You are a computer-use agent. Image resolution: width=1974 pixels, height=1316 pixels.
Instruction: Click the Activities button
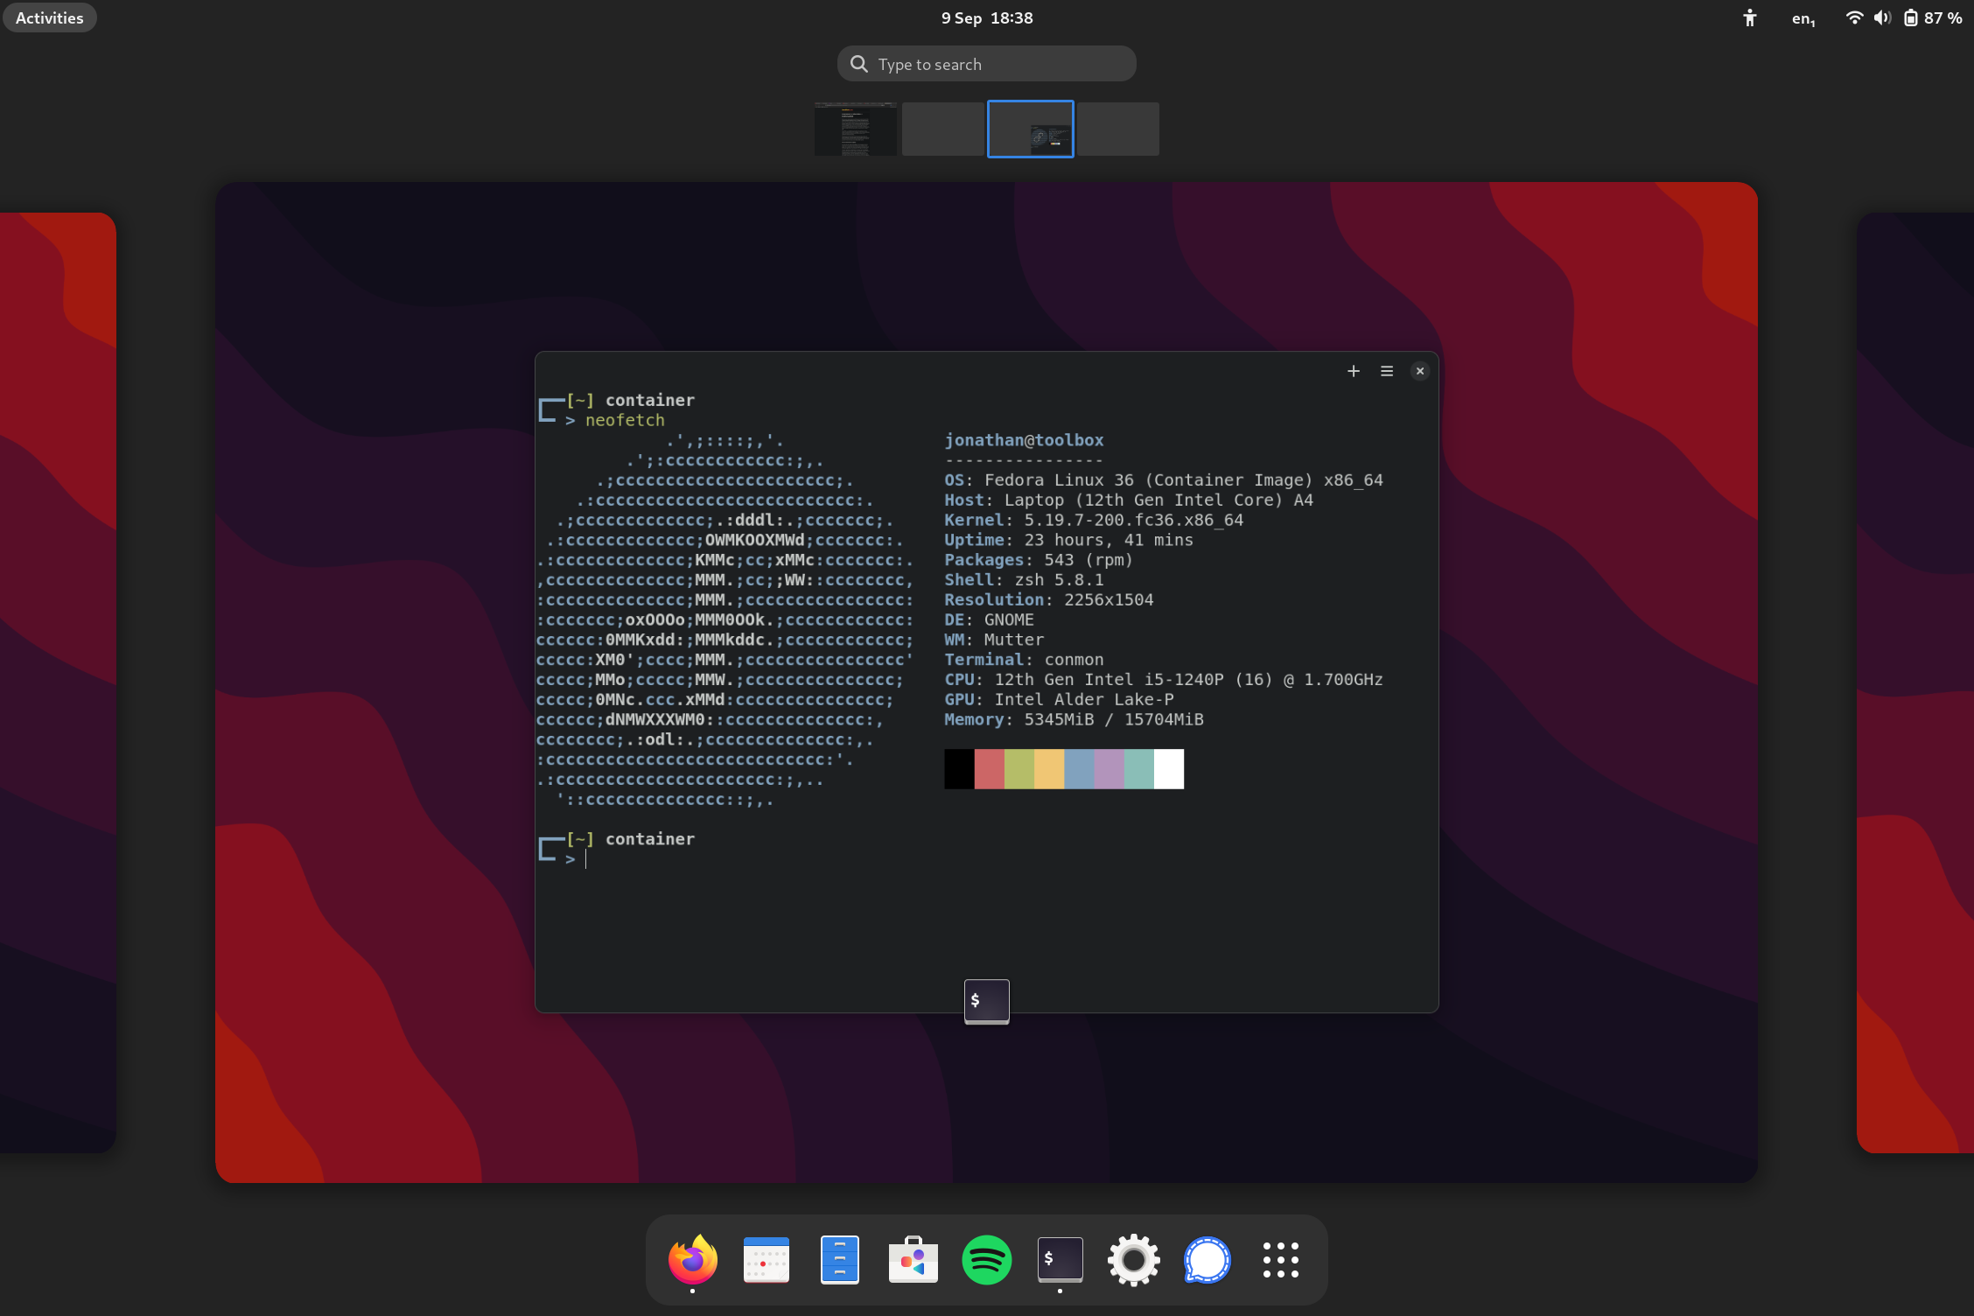[x=49, y=17]
